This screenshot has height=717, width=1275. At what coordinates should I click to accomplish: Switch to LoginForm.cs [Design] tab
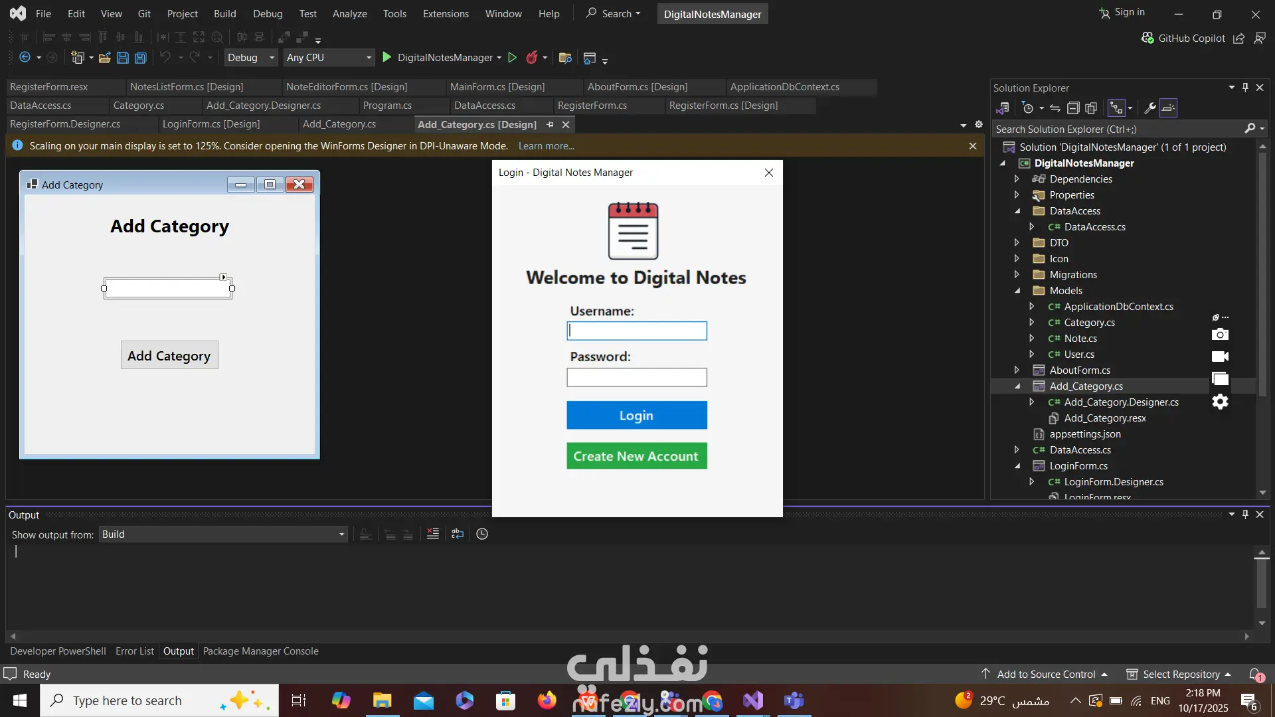click(211, 124)
